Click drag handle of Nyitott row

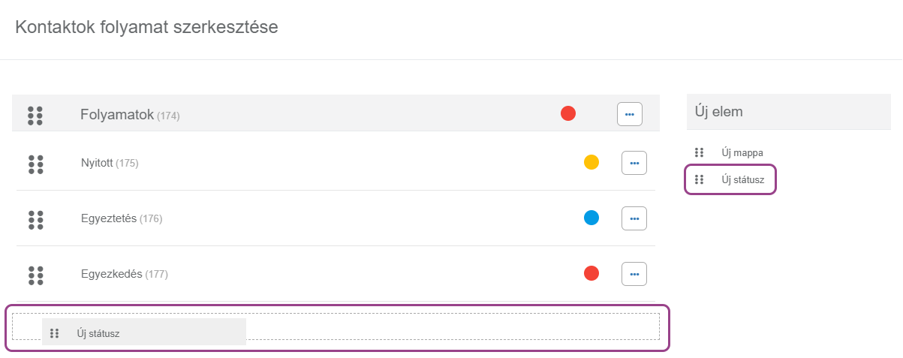point(35,164)
